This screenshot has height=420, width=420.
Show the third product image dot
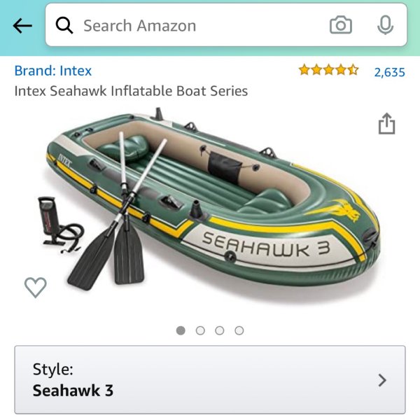tap(220, 330)
